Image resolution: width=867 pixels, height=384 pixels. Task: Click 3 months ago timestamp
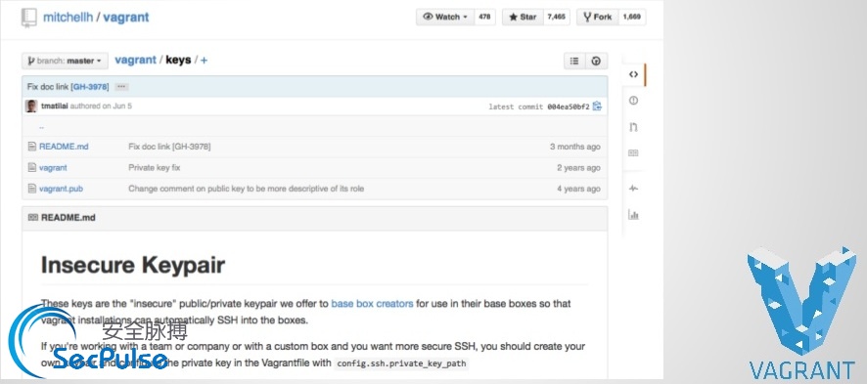point(575,147)
